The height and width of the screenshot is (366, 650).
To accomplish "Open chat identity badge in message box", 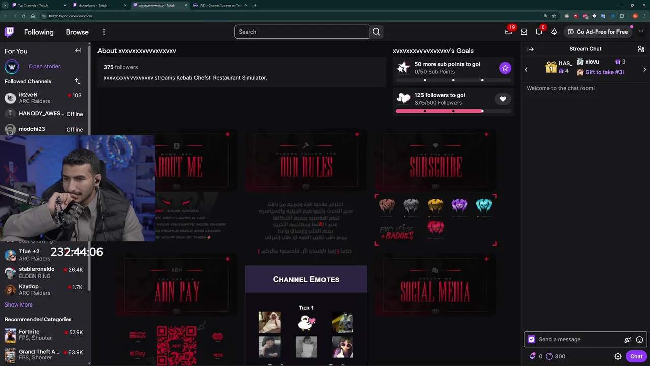I will click(531, 339).
